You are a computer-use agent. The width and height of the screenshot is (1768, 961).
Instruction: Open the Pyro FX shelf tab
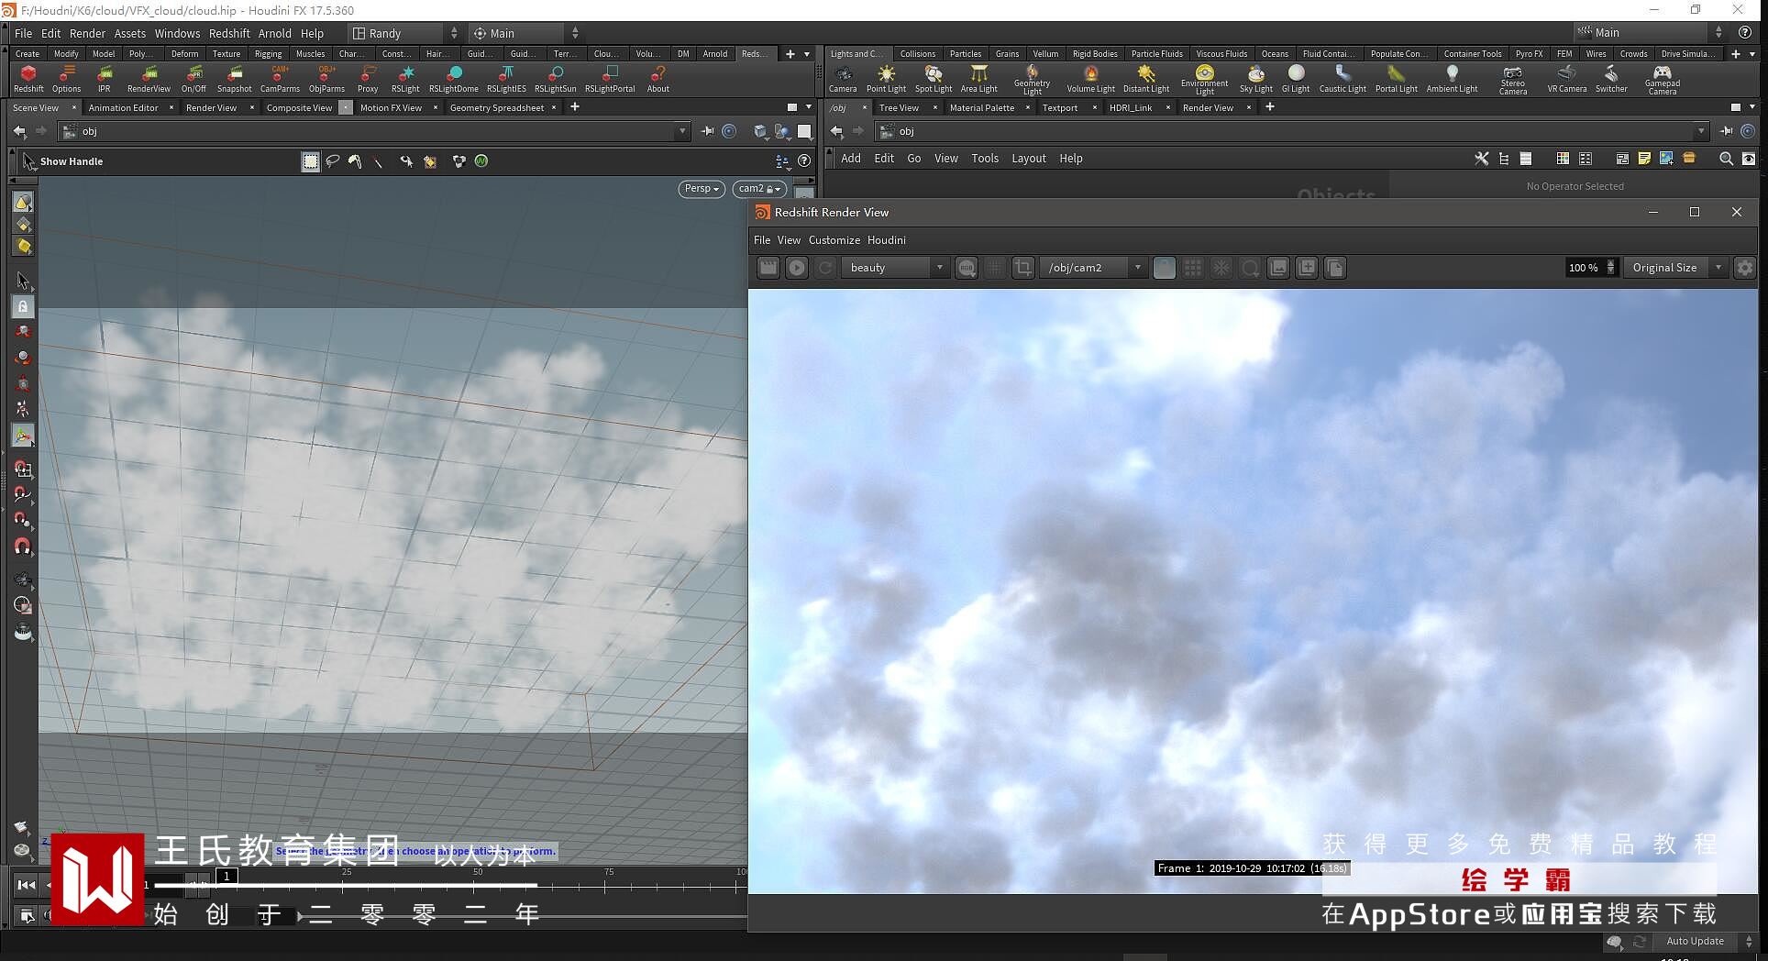1529,54
